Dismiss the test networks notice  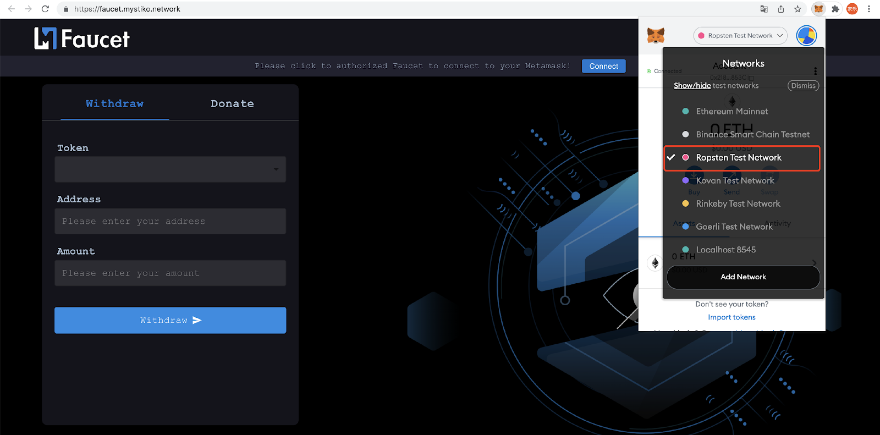(803, 86)
